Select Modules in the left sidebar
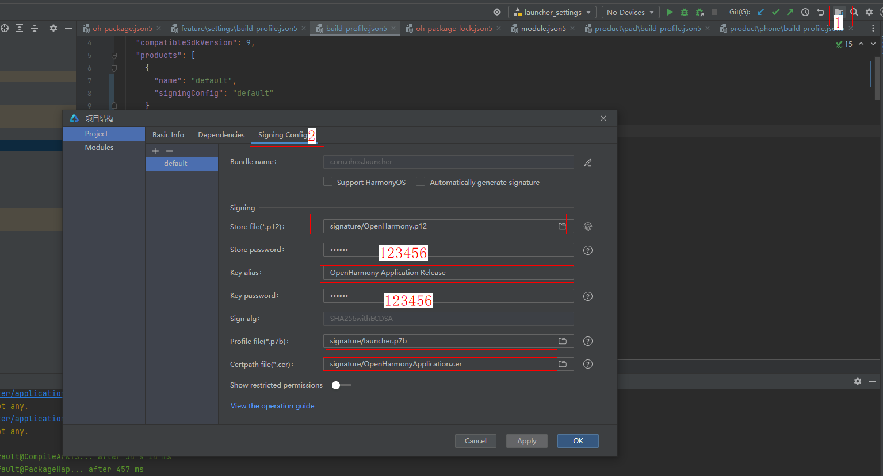Screen dimensions: 883x476 99,148
